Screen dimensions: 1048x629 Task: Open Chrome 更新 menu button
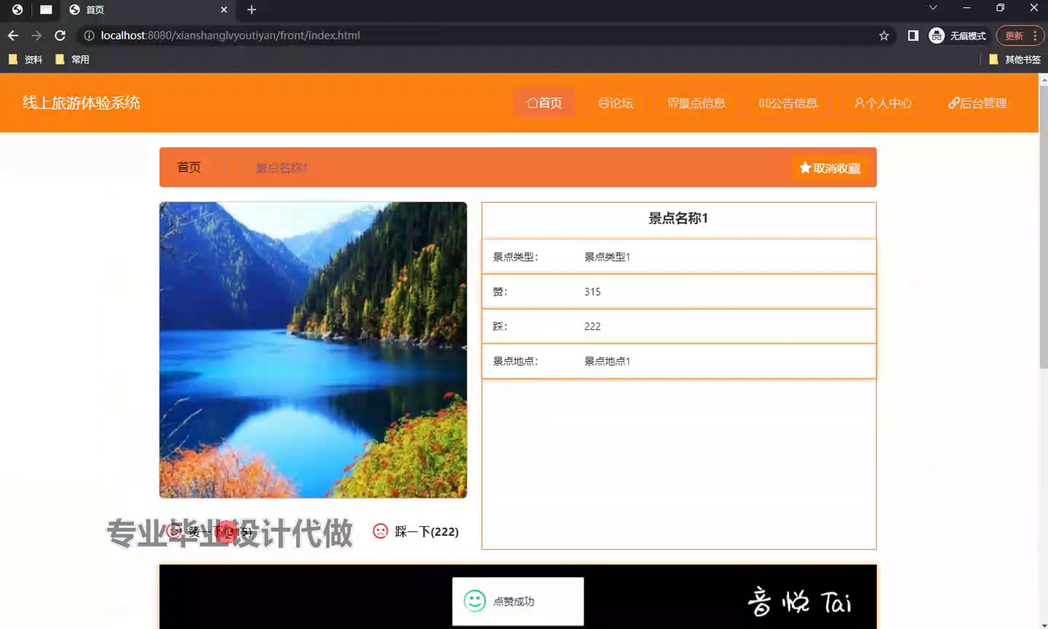[1020, 36]
